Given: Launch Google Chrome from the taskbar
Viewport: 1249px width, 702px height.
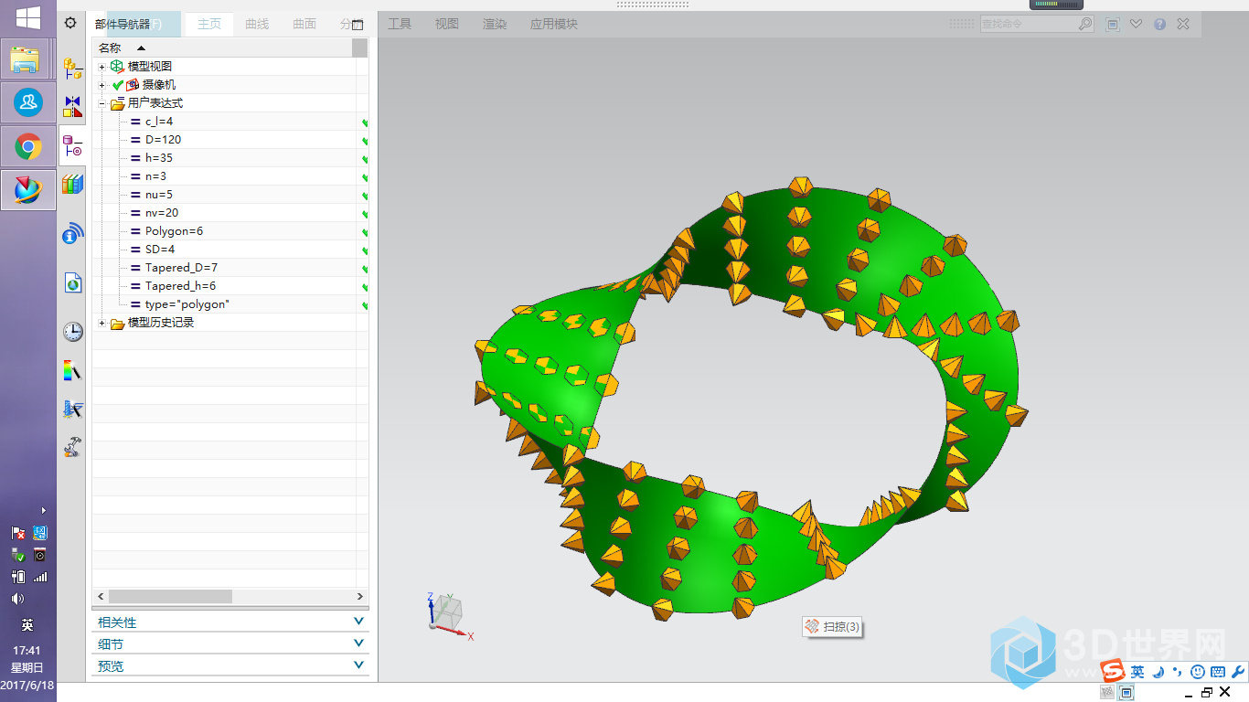Looking at the screenshot, I should point(28,146).
